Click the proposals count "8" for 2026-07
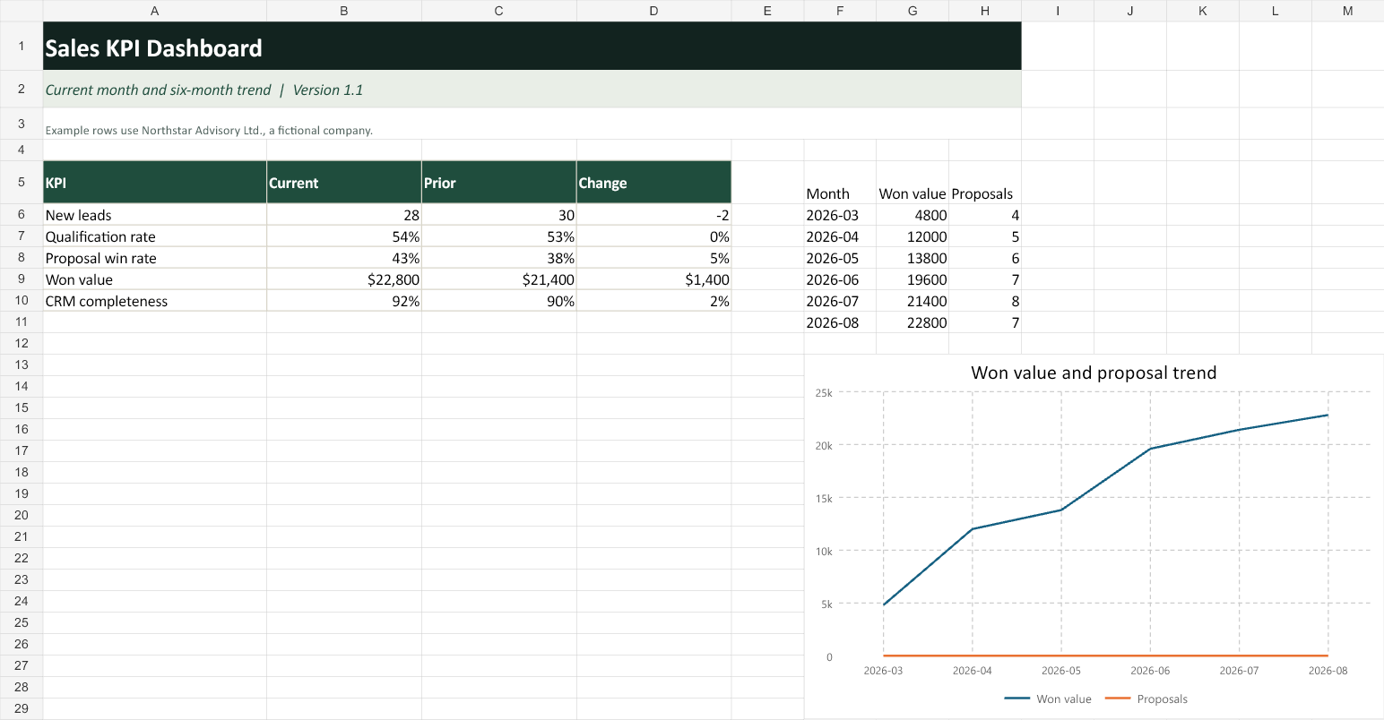 tap(985, 301)
